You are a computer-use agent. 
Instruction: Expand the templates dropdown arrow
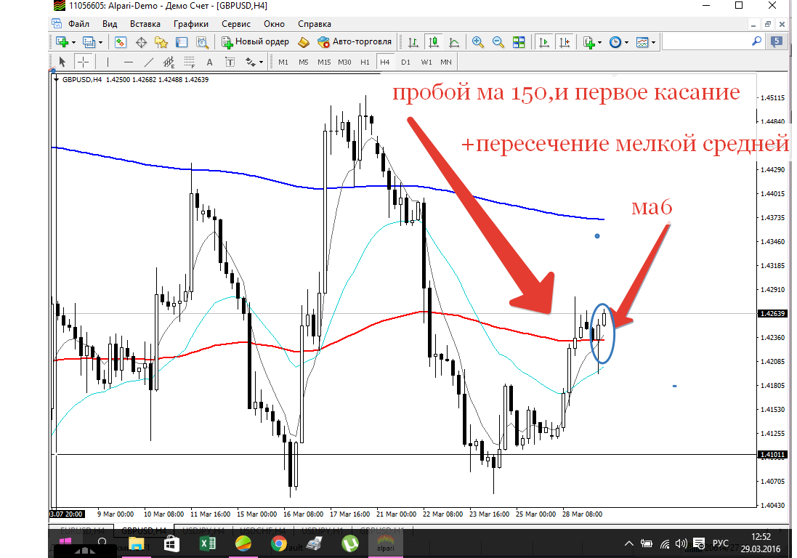653,43
